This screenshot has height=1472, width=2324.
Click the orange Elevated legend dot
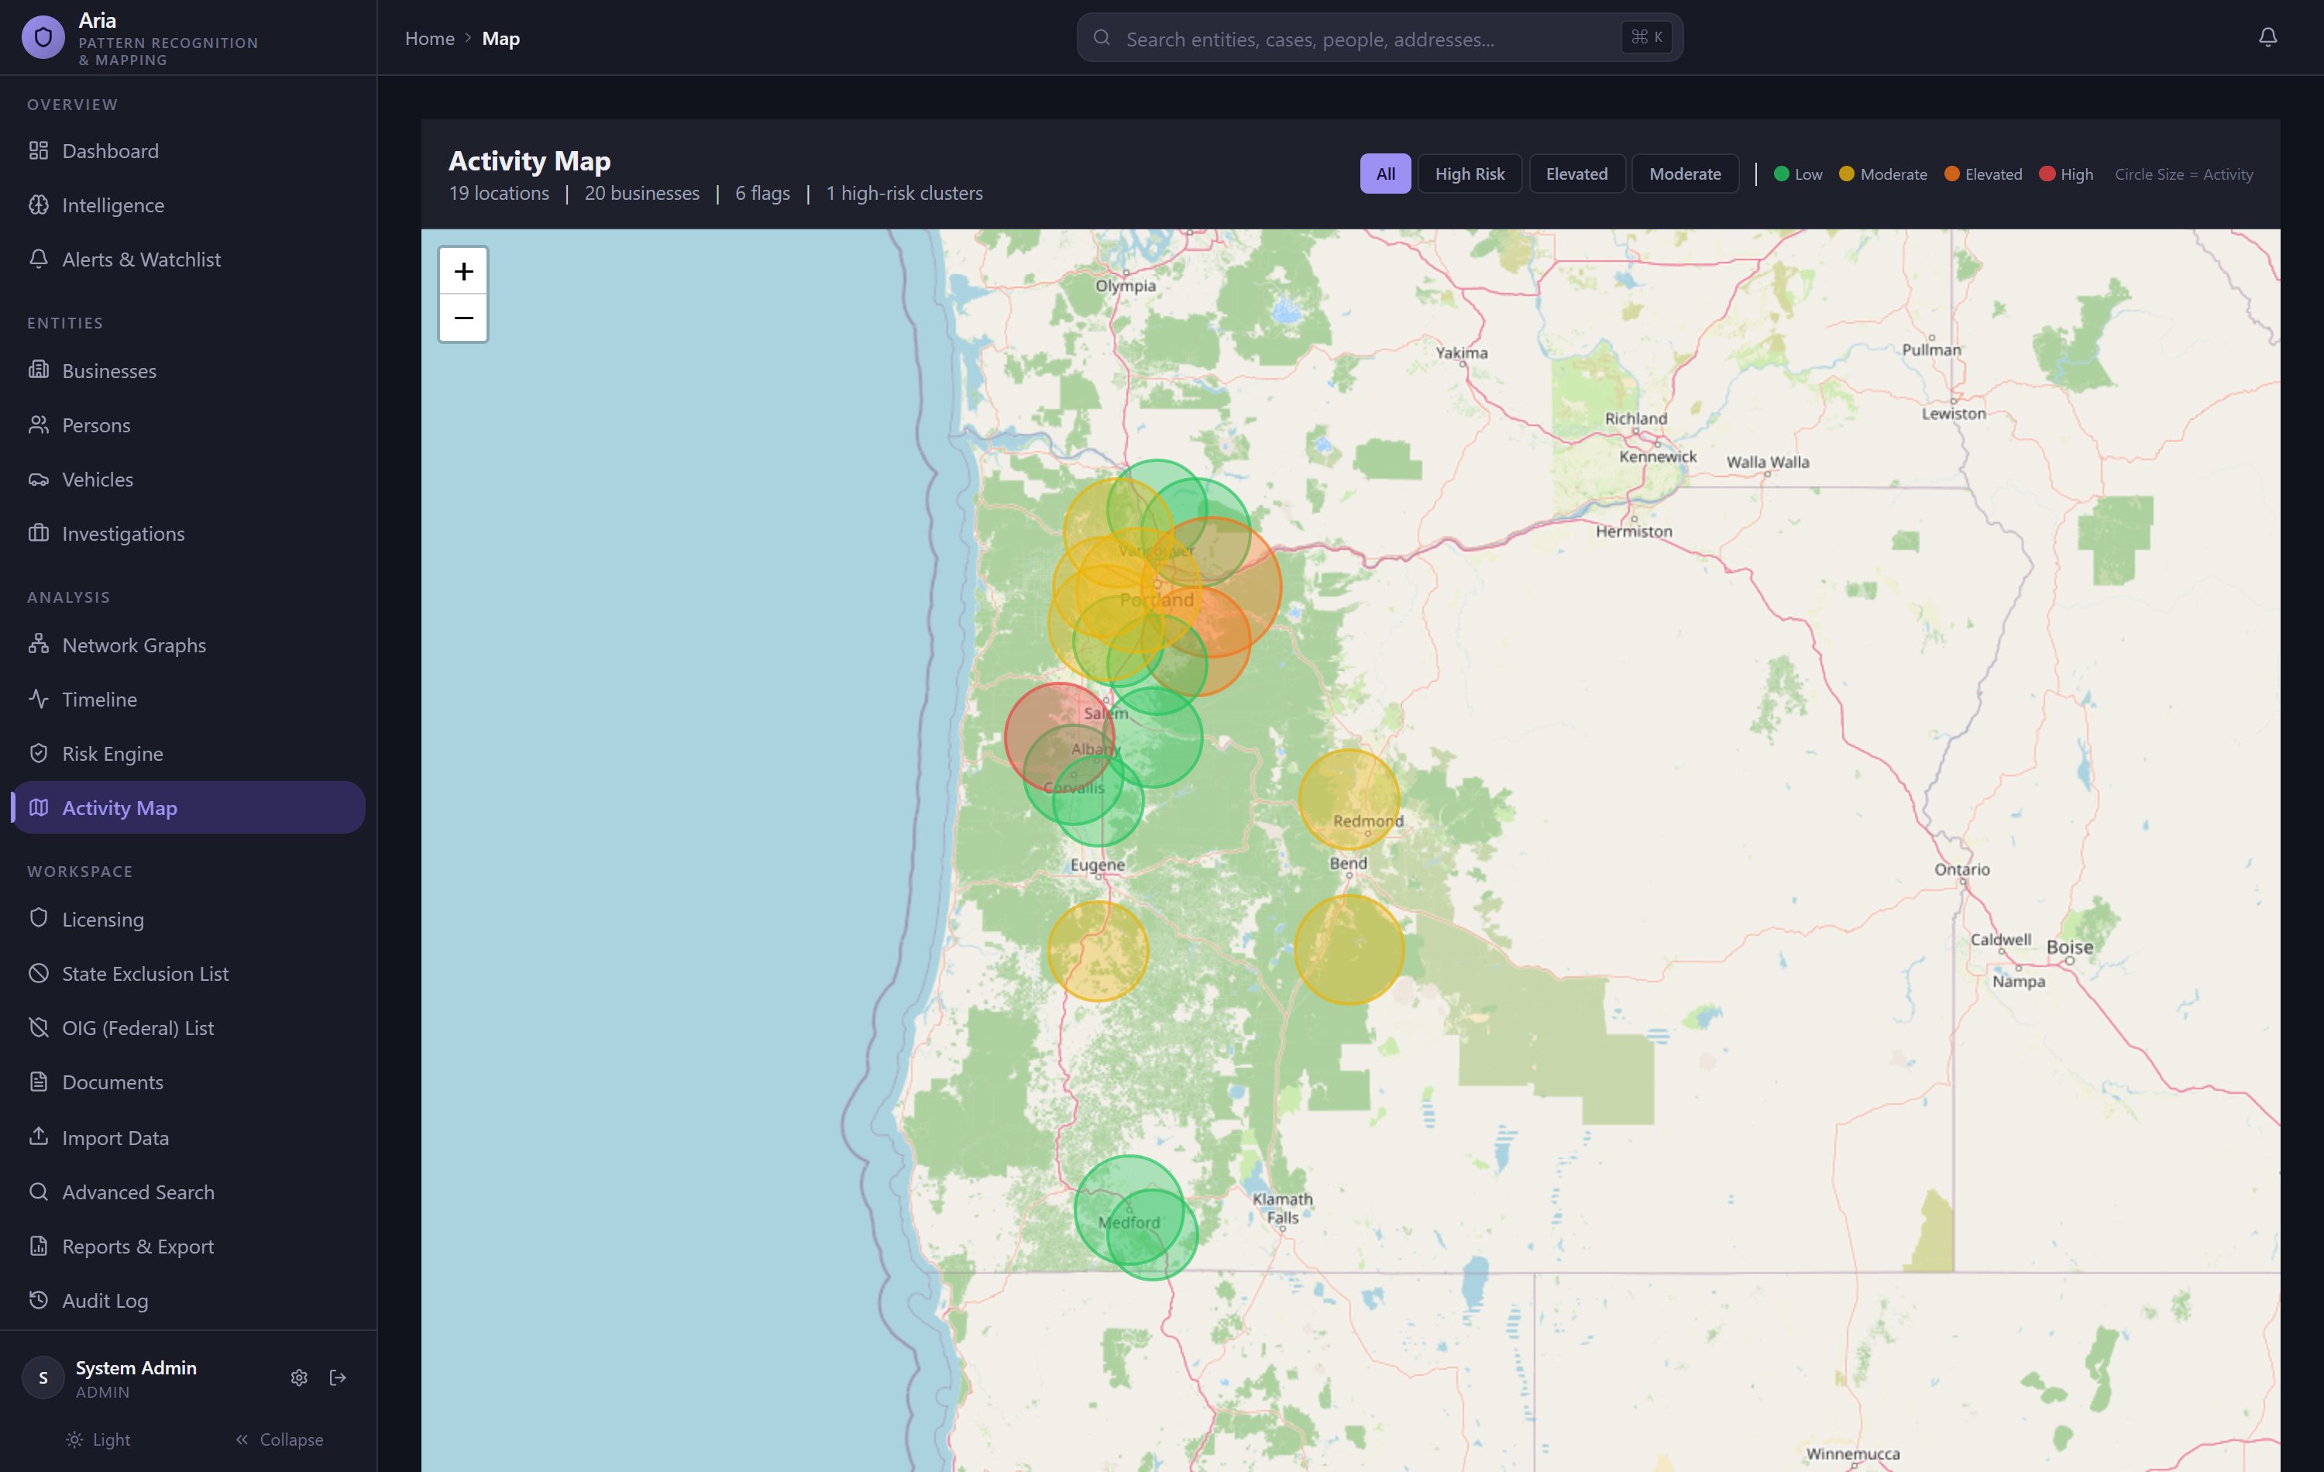coord(1951,174)
